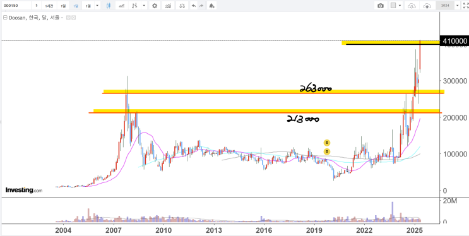Open the layout dropdown arrow

pos(400,6)
